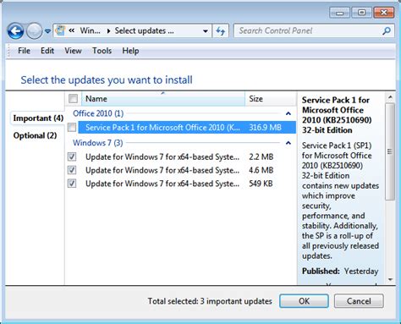Close the window with the red X
Viewport: 401px width, 324px height.
[384, 13]
